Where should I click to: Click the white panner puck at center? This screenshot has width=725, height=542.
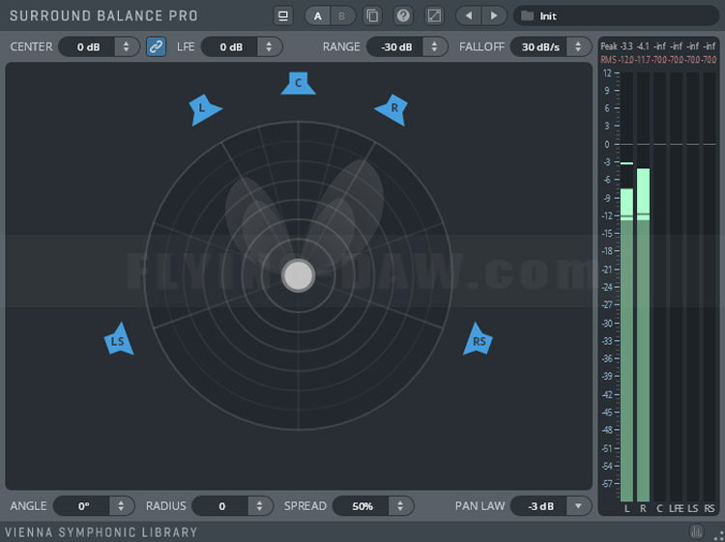pyautogui.click(x=299, y=275)
